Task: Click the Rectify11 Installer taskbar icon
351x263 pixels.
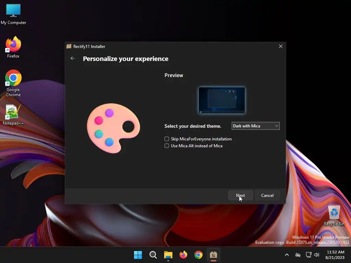Action: tap(213, 255)
